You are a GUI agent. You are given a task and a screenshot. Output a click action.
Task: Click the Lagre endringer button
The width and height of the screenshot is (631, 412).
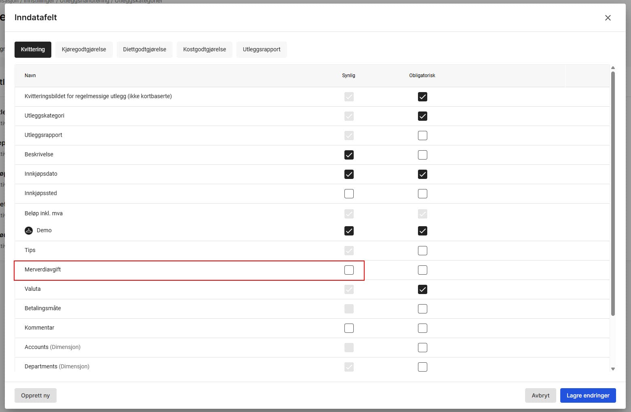tap(588, 395)
